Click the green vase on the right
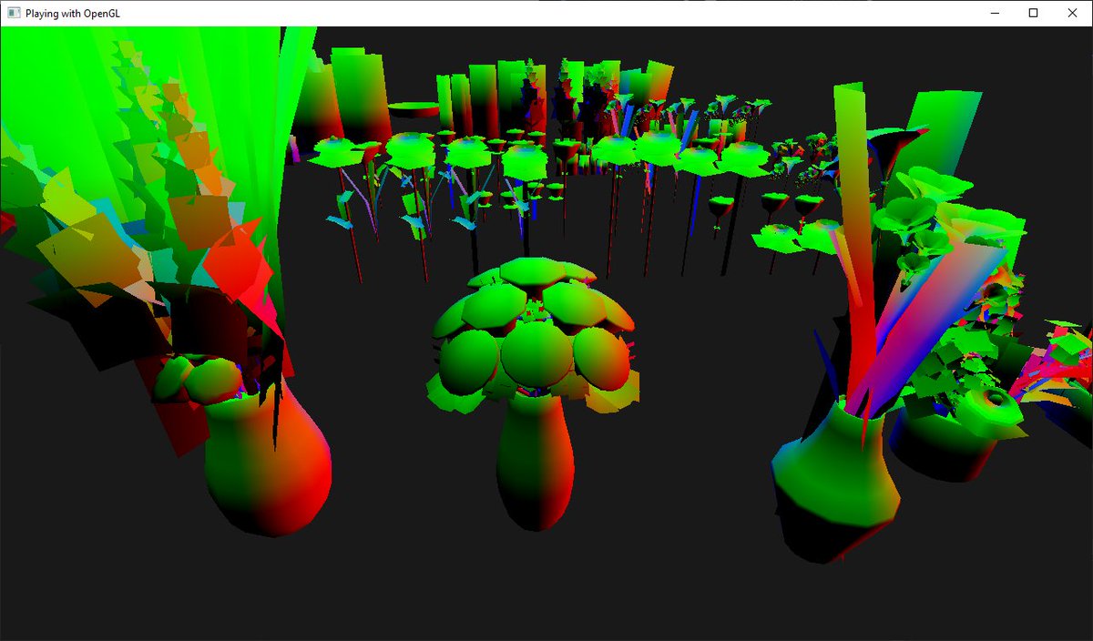This screenshot has width=1093, height=641. tap(833, 473)
